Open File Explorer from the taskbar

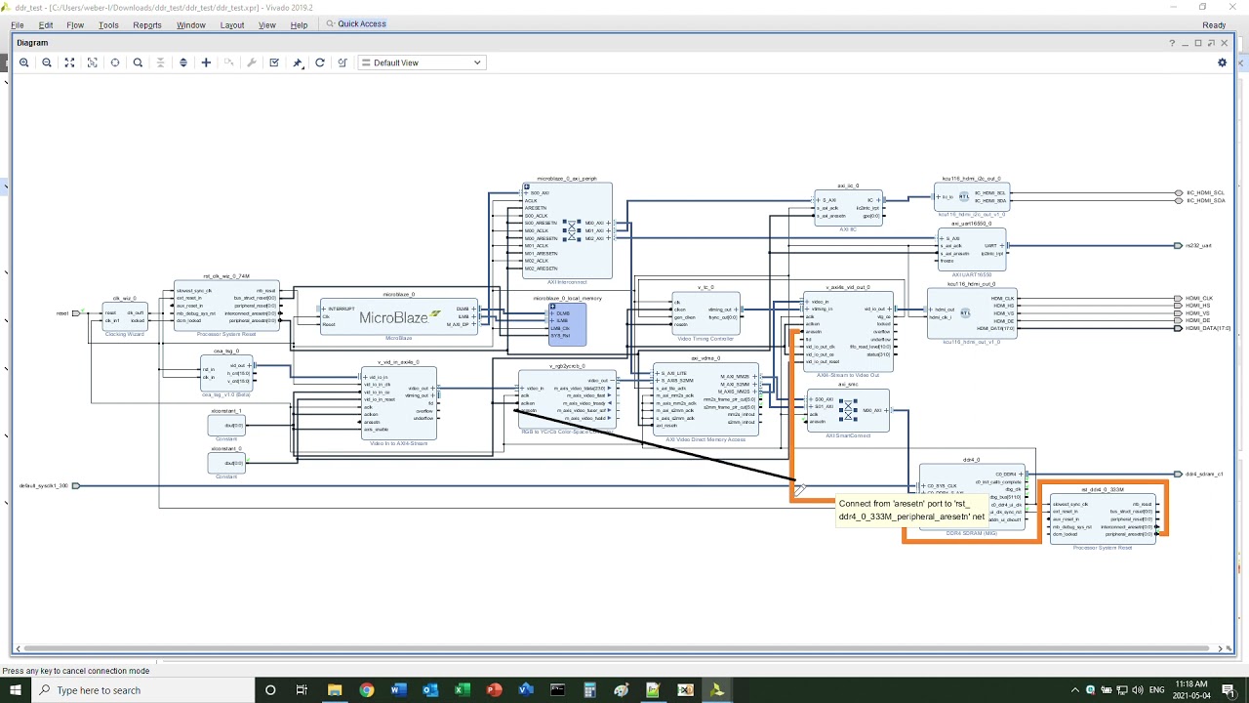335,690
